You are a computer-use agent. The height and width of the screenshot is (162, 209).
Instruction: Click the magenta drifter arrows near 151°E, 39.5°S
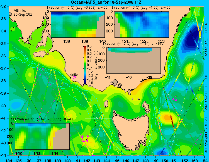pyautogui.click(x=174, y=98)
